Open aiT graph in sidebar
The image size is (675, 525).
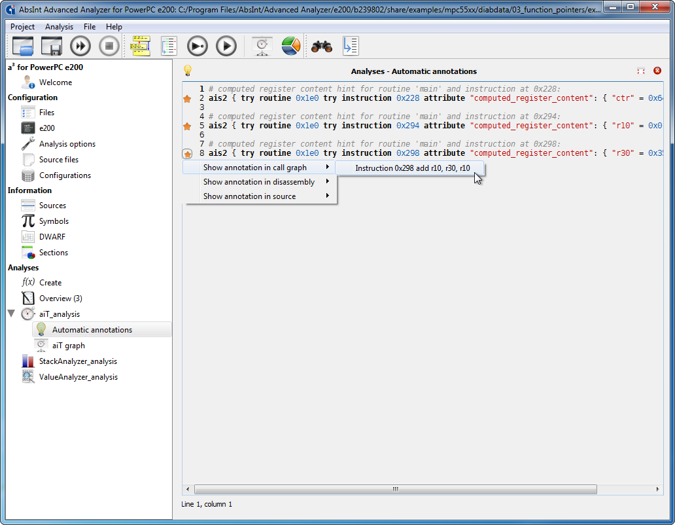click(69, 346)
